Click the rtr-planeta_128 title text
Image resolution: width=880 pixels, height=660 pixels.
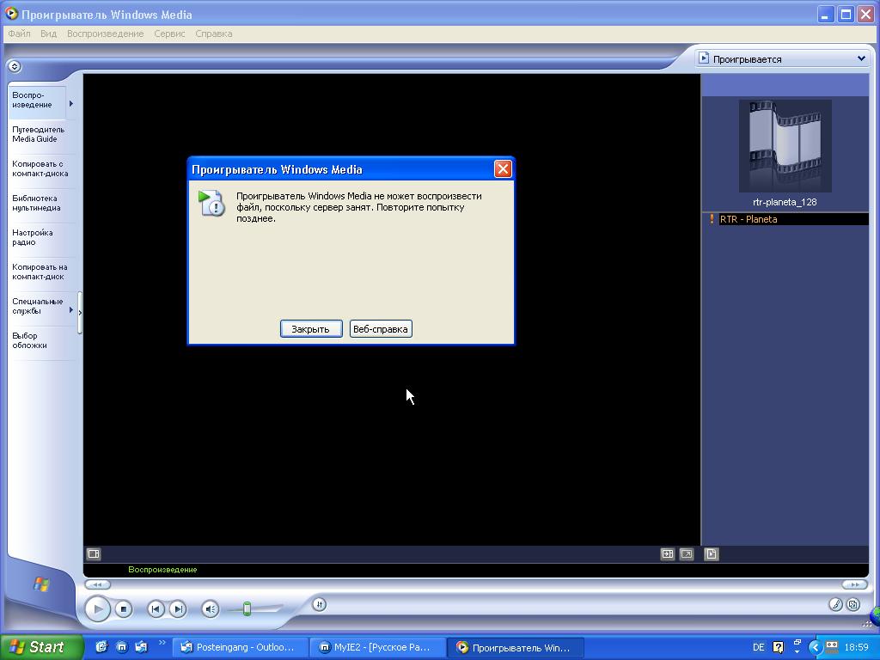tap(785, 202)
